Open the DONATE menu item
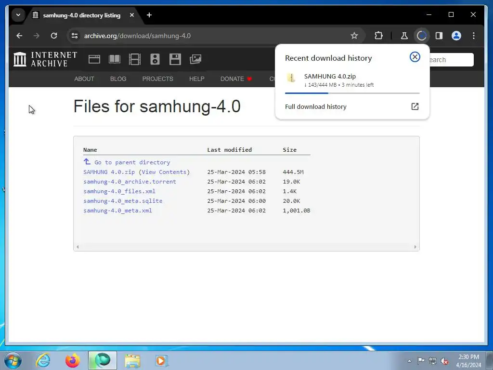Screen dimensions: 493x370 236,79
